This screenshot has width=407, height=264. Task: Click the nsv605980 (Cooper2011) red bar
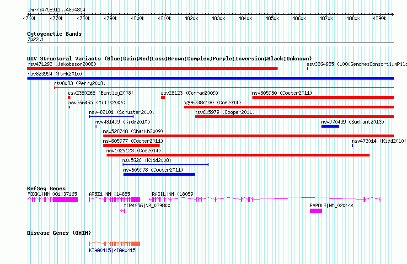[x=323, y=97]
